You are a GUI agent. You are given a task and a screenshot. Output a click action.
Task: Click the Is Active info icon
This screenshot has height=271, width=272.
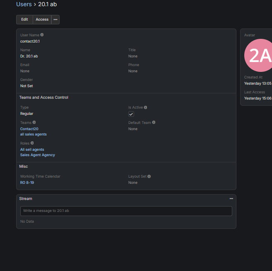pos(146,107)
